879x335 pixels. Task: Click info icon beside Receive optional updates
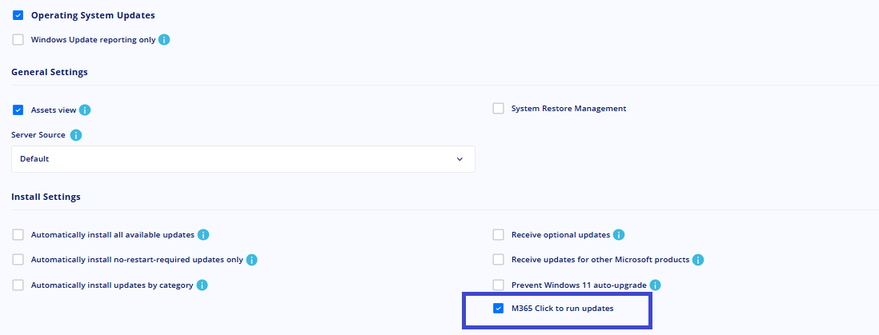[x=619, y=235]
